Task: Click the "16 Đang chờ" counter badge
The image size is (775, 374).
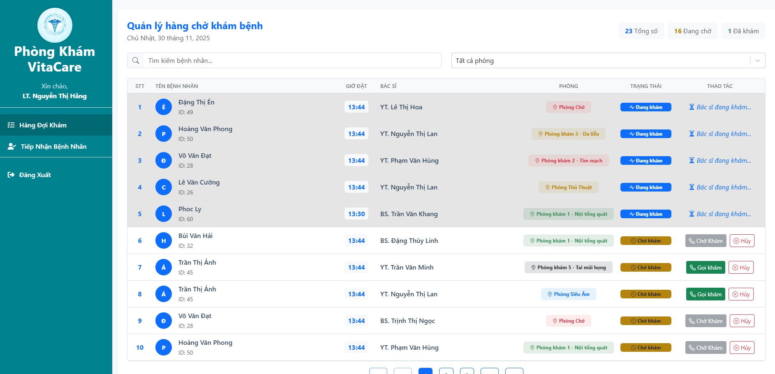Action: pyautogui.click(x=692, y=31)
